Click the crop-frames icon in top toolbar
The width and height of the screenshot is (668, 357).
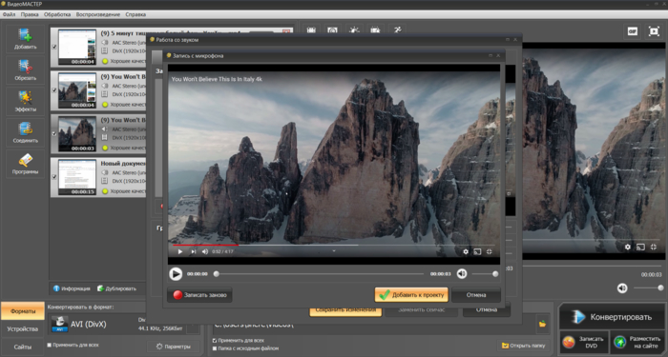(x=311, y=30)
